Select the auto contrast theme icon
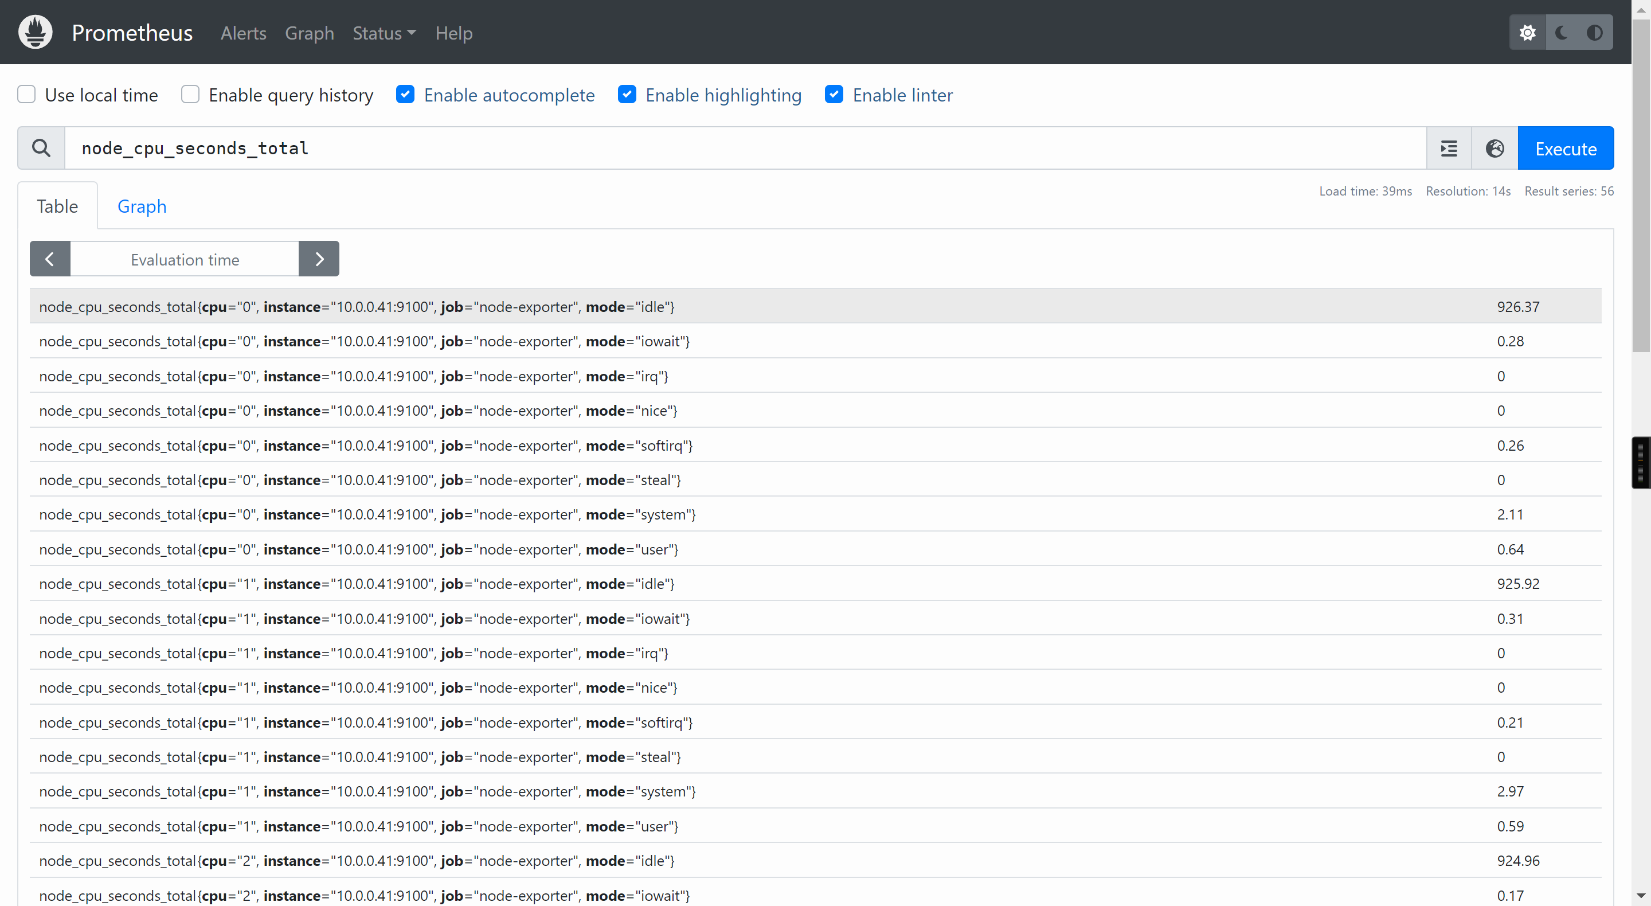The image size is (1651, 906). point(1595,32)
